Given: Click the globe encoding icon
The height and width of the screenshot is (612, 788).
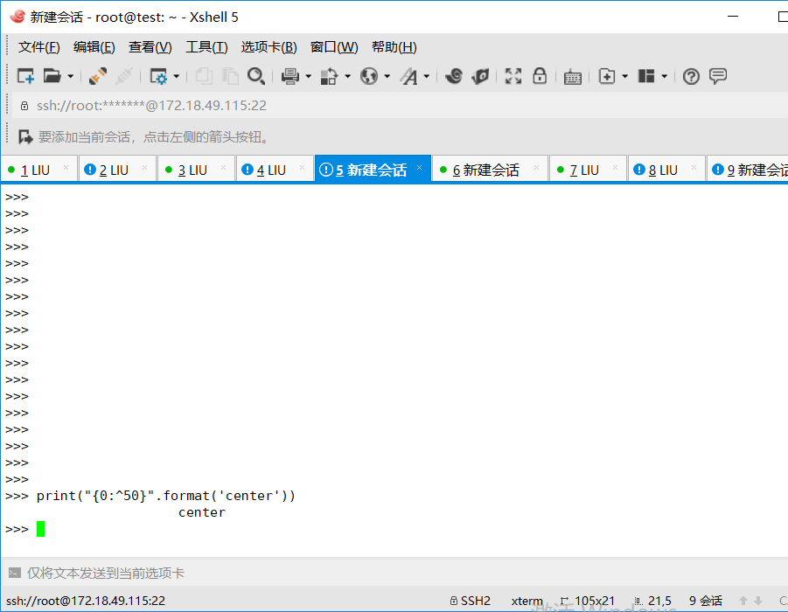Looking at the screenshot, I should 369,76.
